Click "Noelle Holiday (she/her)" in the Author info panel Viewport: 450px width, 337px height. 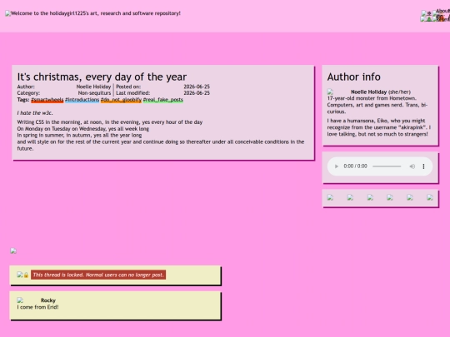[381, 92]
